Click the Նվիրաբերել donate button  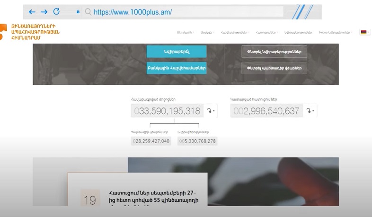pyautogui.click(x=177, y=51)
